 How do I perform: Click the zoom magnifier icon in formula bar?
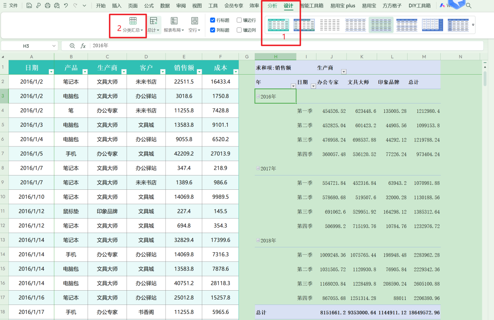point(72,46)
